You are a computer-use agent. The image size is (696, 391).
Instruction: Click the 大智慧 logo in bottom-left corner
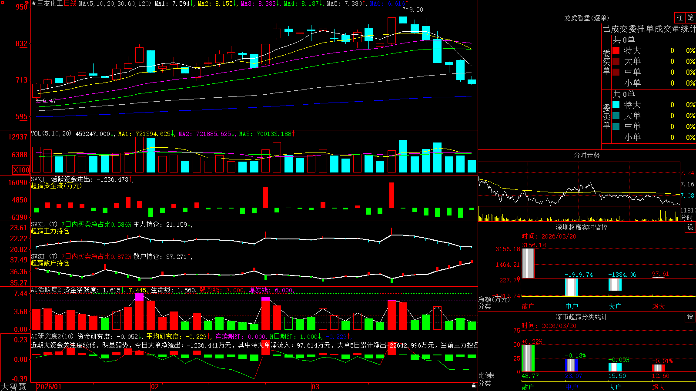(13, 387)
